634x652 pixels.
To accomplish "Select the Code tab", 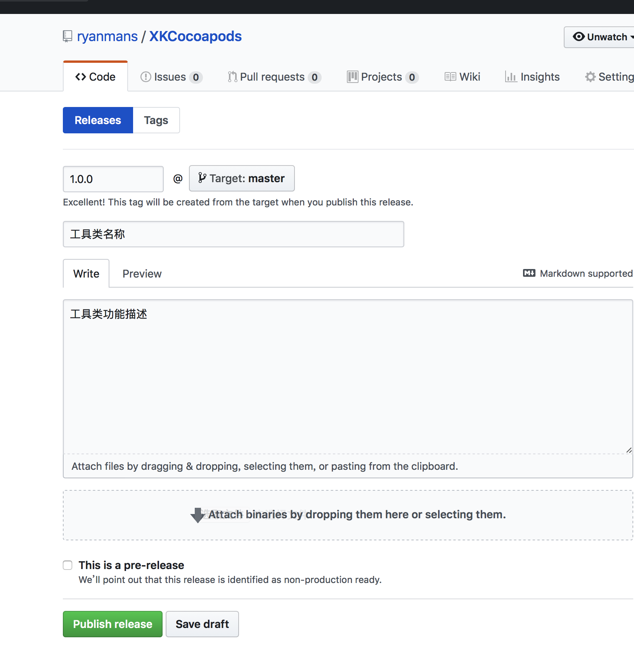I will (x=95, y=77).
